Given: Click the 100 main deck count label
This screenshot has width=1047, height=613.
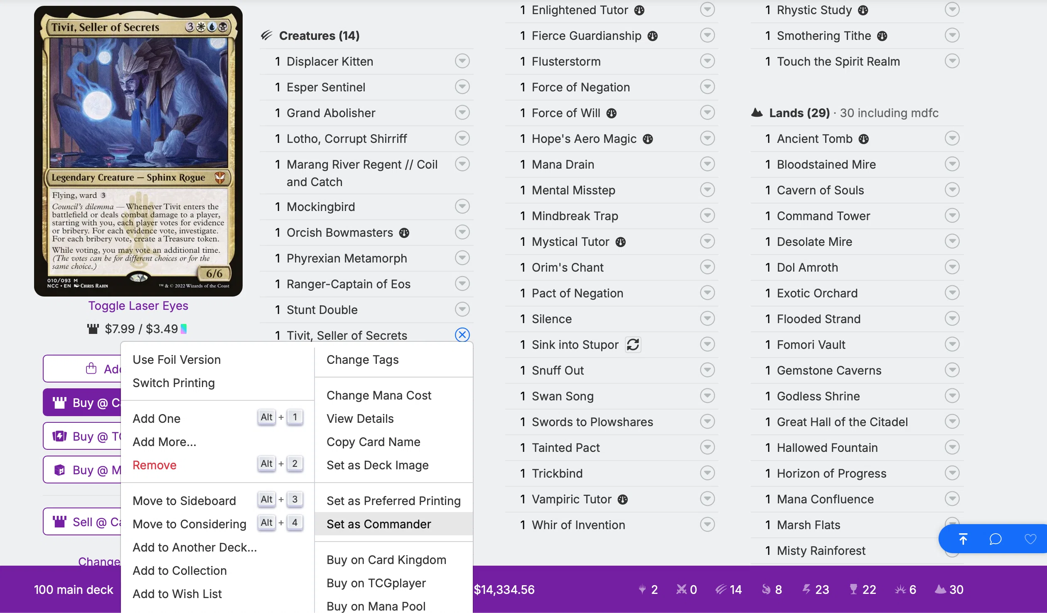Looking at the screenshot, I should pyautogui.click(x=74, y=589).
